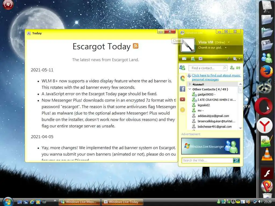Click Show Desktop in quick launch

pos(19,202)
